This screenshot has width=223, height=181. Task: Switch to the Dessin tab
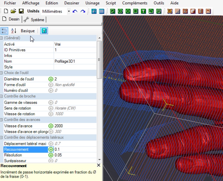coord(11,19)
